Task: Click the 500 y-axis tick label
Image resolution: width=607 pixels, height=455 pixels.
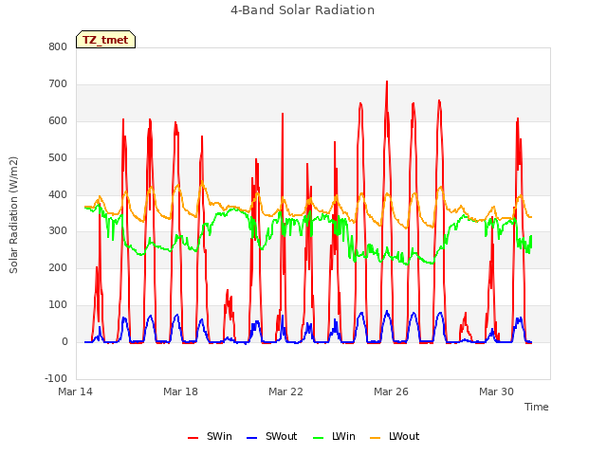Action: (58, 158)
